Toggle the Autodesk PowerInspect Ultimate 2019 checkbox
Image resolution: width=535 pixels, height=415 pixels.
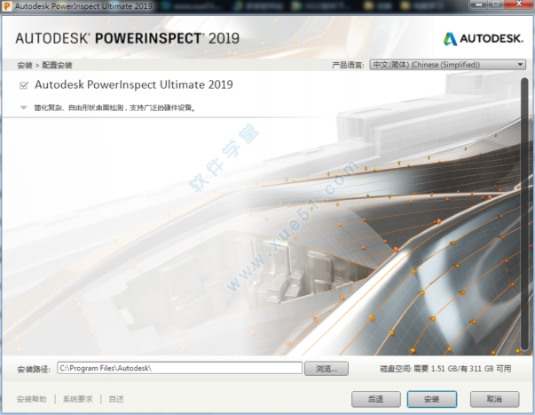tap(24, 85)
